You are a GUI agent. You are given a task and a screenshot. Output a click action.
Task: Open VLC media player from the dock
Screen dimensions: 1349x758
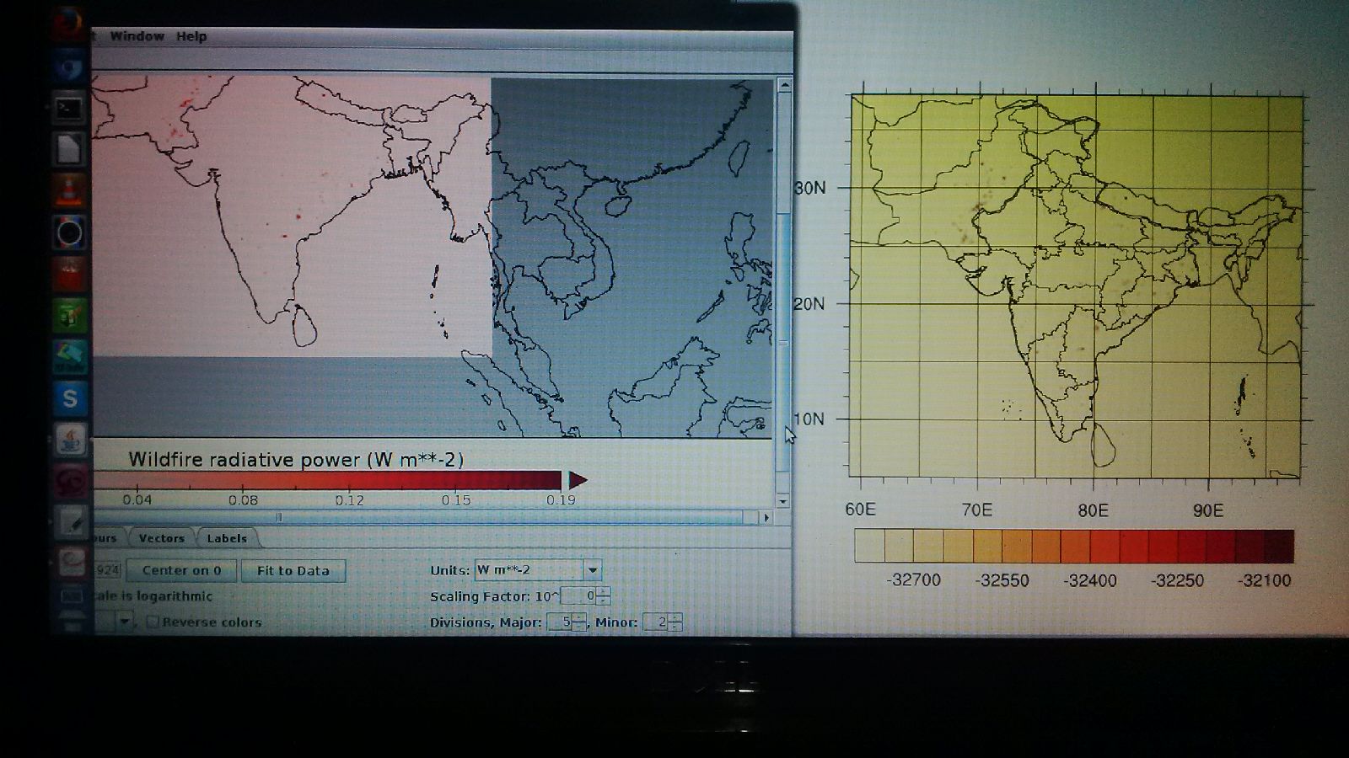[69, 191]
